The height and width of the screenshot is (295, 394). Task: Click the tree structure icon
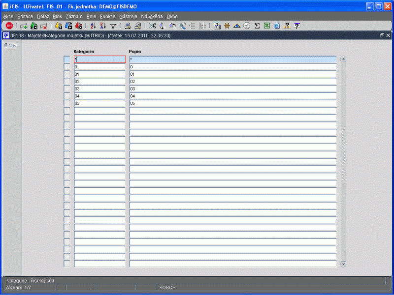pyautogui.click(x=202, y=26)
